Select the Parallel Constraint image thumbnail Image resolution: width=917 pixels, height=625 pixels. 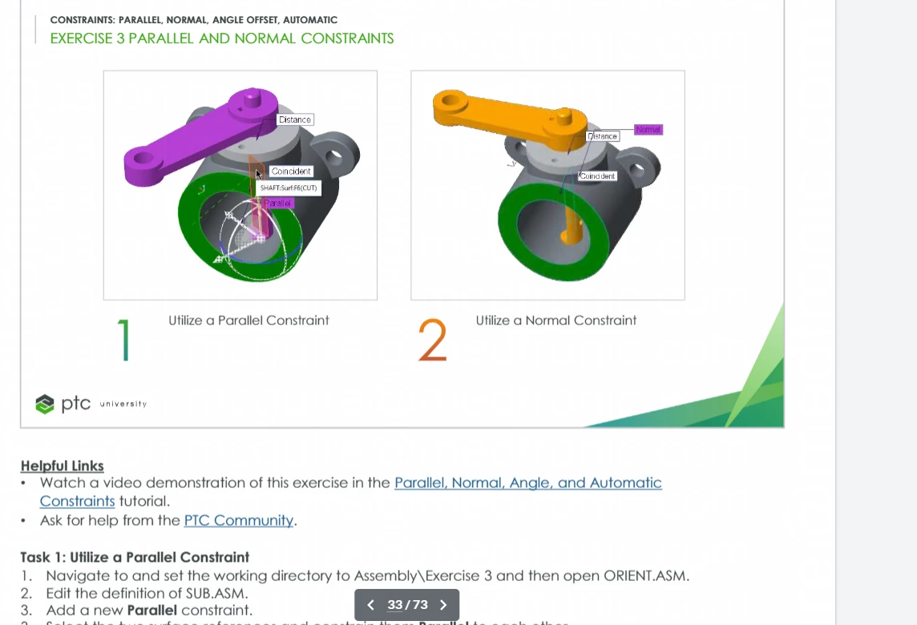point(240,185)
